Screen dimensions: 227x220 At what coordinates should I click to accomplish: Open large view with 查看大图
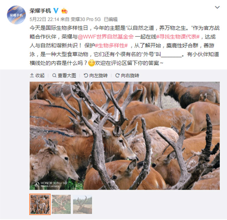[x=64, y=76]
